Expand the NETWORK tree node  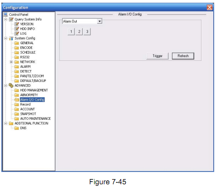[x=11, y=62]
